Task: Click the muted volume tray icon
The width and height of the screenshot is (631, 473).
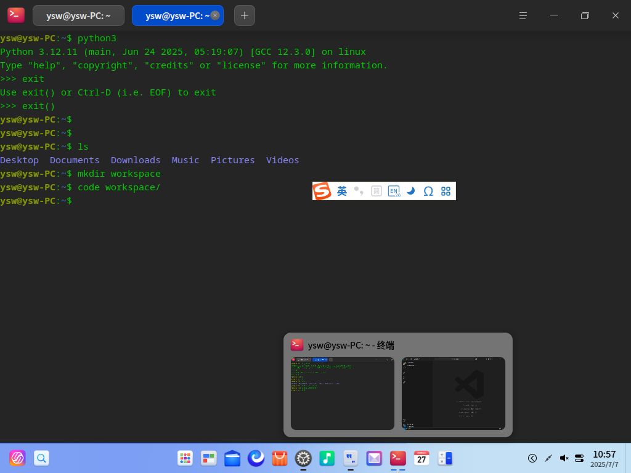Action: pos(564,458)
